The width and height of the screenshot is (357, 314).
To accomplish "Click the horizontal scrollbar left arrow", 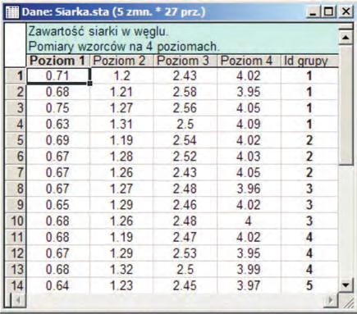I will [x=18, y=300].
